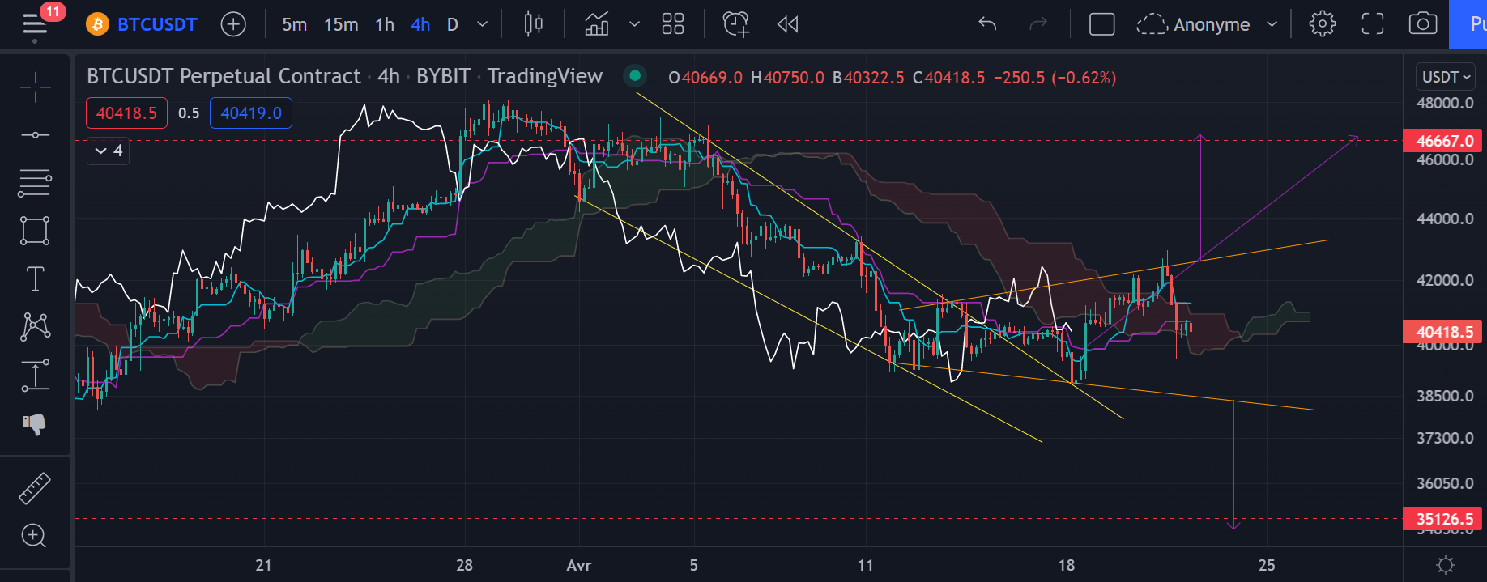Screen dimensions: 1487x582
Task: Open the candlestick chart style selector
Action: [533, 24]
